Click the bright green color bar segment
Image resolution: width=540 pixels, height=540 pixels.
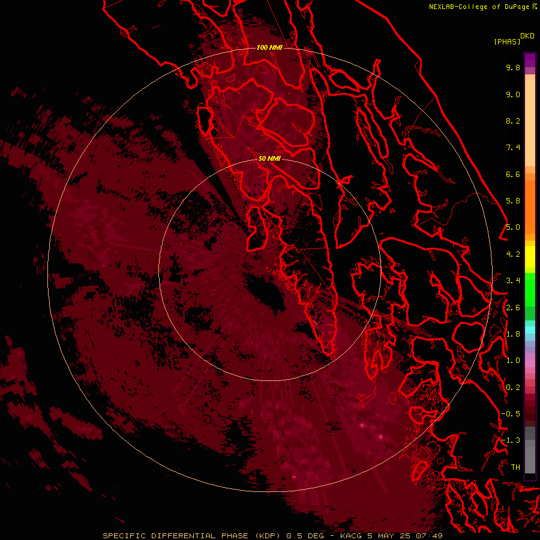[x=530, y=289]
